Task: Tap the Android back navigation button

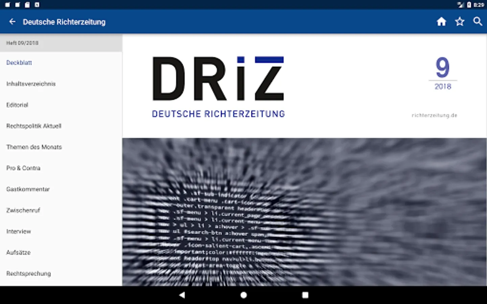Action: 182,295
